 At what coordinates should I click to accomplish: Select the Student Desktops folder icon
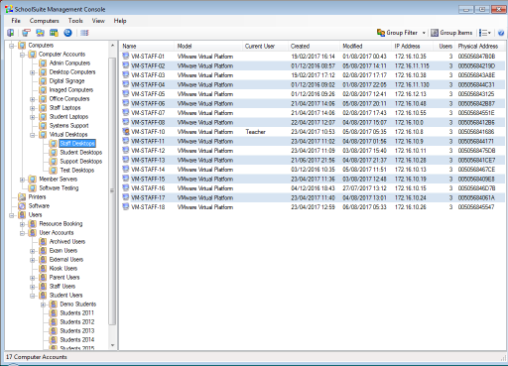click(x=54, y=153)
